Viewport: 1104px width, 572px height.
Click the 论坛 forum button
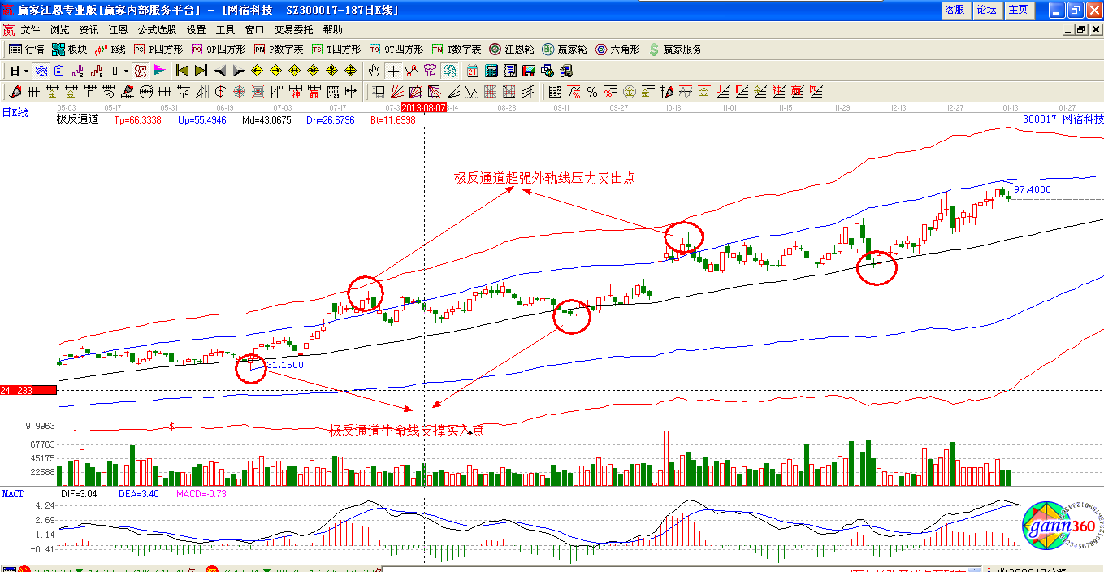(986, 10)
